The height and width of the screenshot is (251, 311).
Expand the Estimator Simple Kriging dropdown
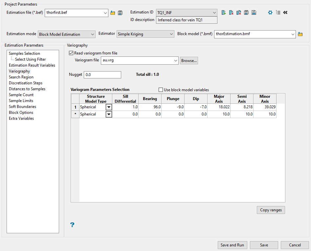point(145,34)
